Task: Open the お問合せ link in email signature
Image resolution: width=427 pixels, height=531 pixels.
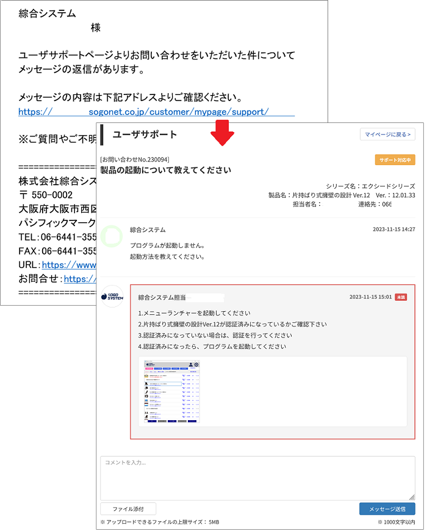Action: [80, 279]
